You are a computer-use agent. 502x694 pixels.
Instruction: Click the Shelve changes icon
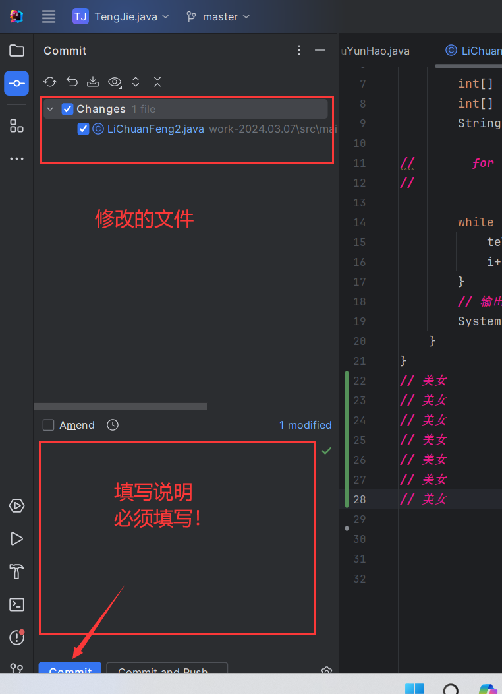[x=93, y=81]
